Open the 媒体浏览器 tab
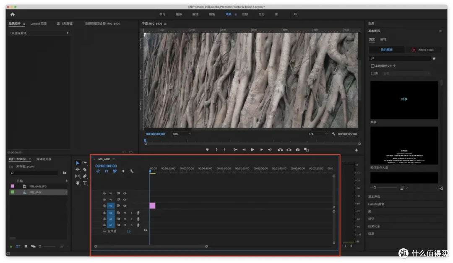453x263 pixels. click(44, 159)
